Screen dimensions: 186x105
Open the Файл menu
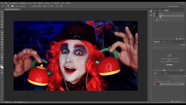point(6,3)
